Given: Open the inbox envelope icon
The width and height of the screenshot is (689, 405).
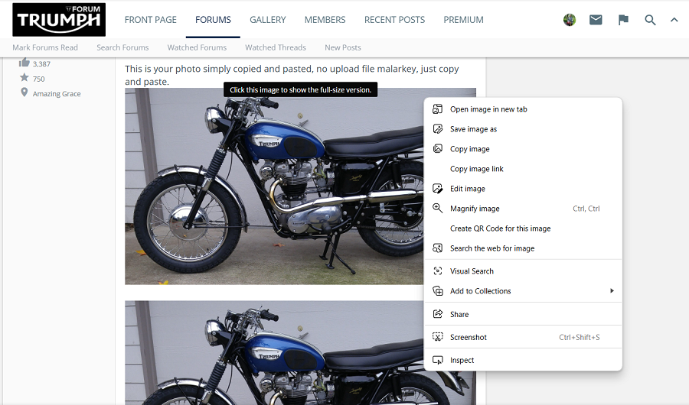Looking at the screenshot, I should point(596,20).
